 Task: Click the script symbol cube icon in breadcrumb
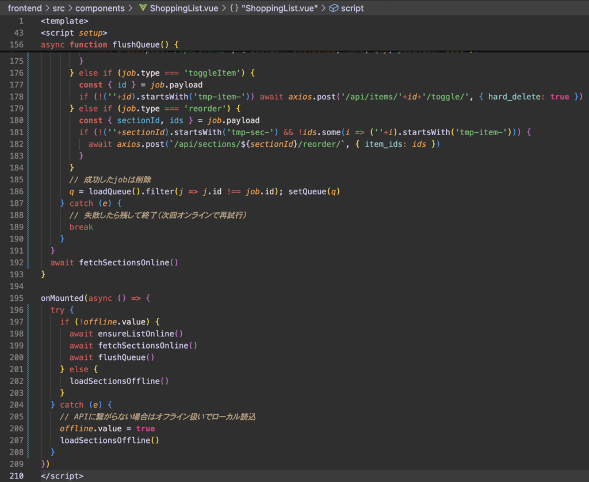[x=334, y=8]
